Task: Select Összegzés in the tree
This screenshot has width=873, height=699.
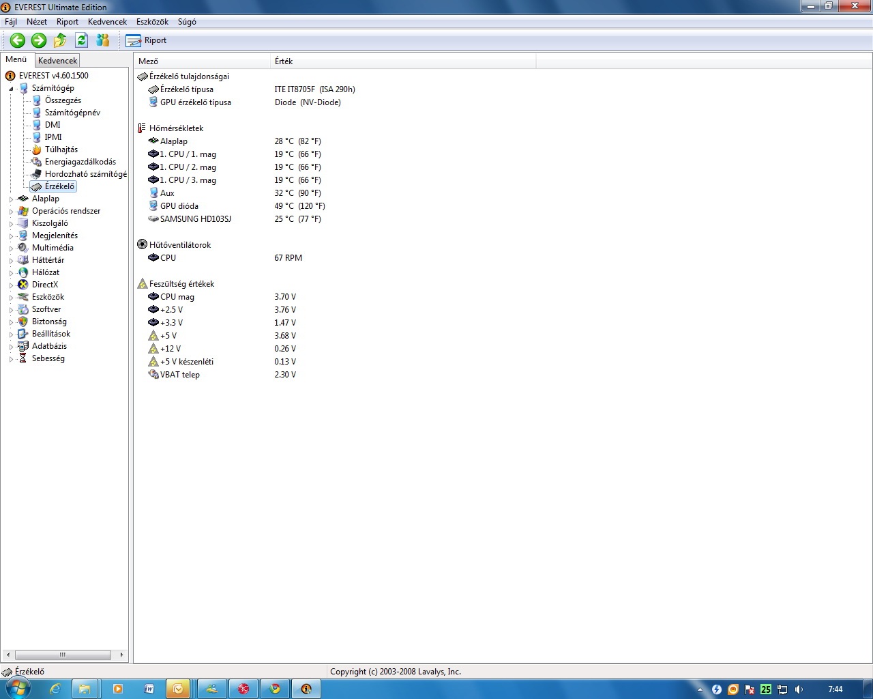Action: click(63, 100)
